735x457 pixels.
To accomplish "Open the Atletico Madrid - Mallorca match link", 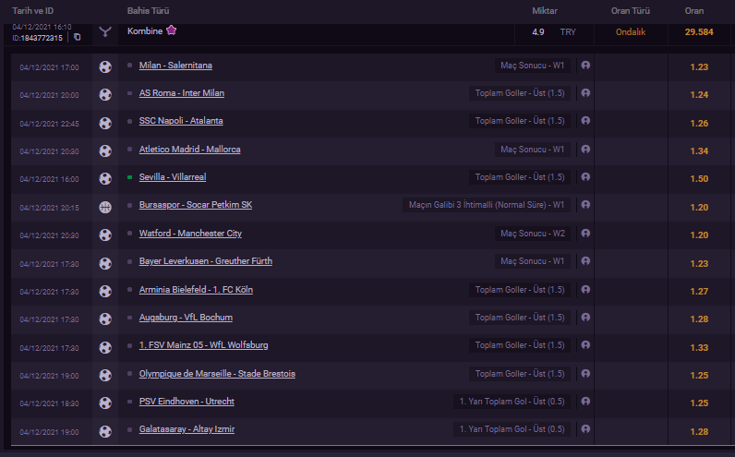I will tap(190, 149).
